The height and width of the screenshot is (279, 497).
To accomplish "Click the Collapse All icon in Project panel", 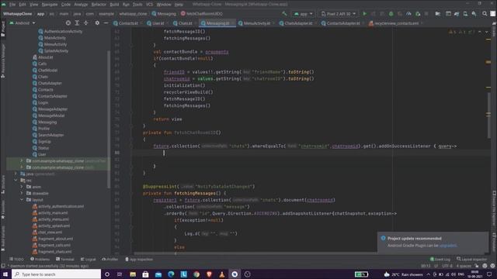I will pyautogui.click(x=86, y=23).
